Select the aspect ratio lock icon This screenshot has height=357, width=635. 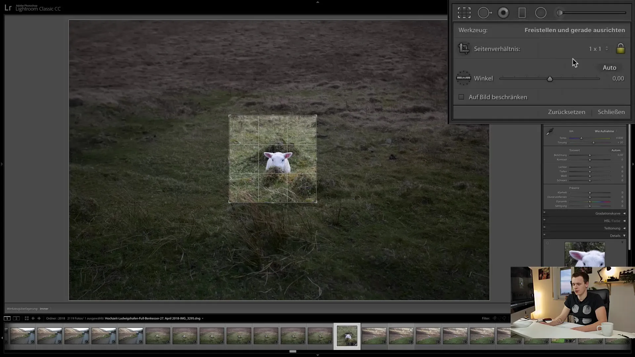coord(620,48)
